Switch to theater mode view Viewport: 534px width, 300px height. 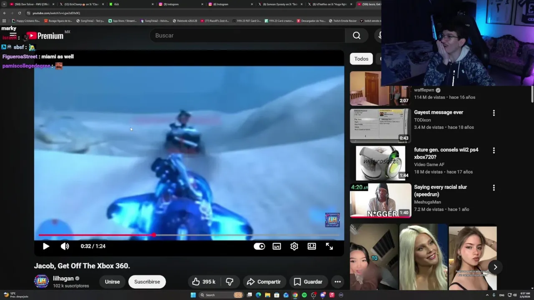click(x=312, y=246)
